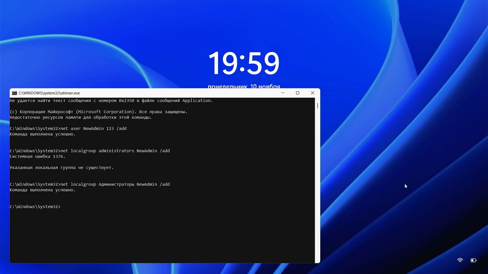Click the battery status icon
This screenshot has height=274, width=488.
pos(473,260)
